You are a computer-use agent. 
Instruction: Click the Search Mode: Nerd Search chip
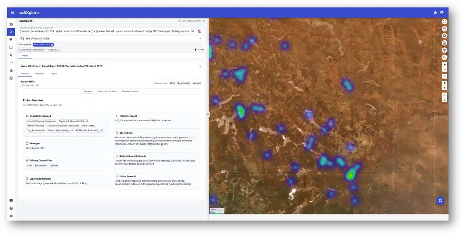click(32, 50)
